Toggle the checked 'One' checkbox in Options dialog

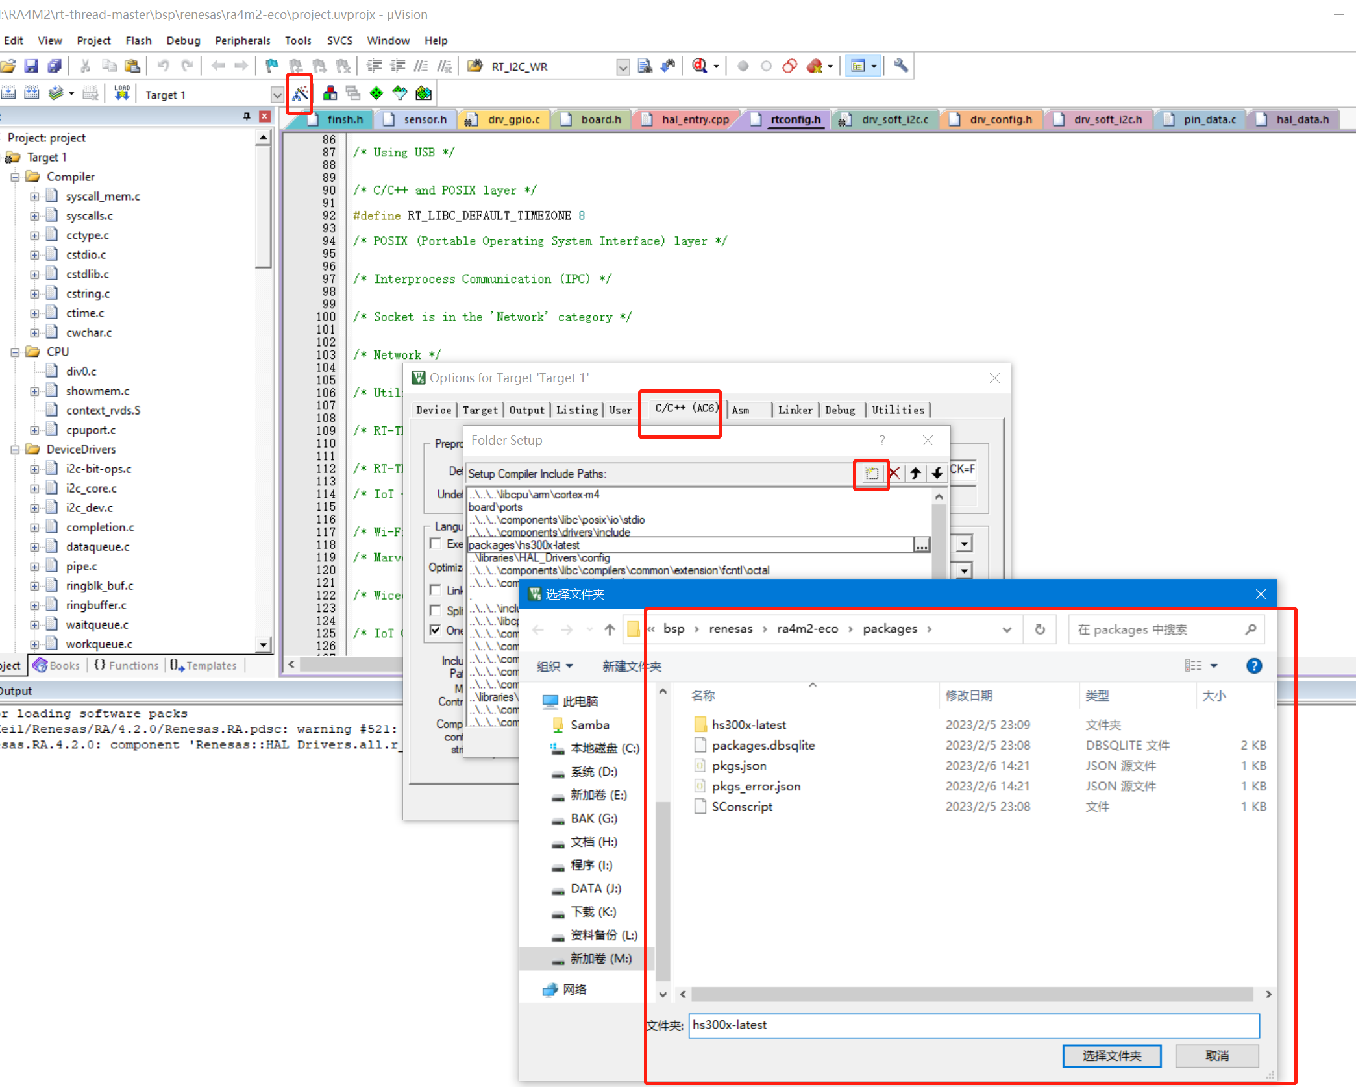tap(436, 629)
